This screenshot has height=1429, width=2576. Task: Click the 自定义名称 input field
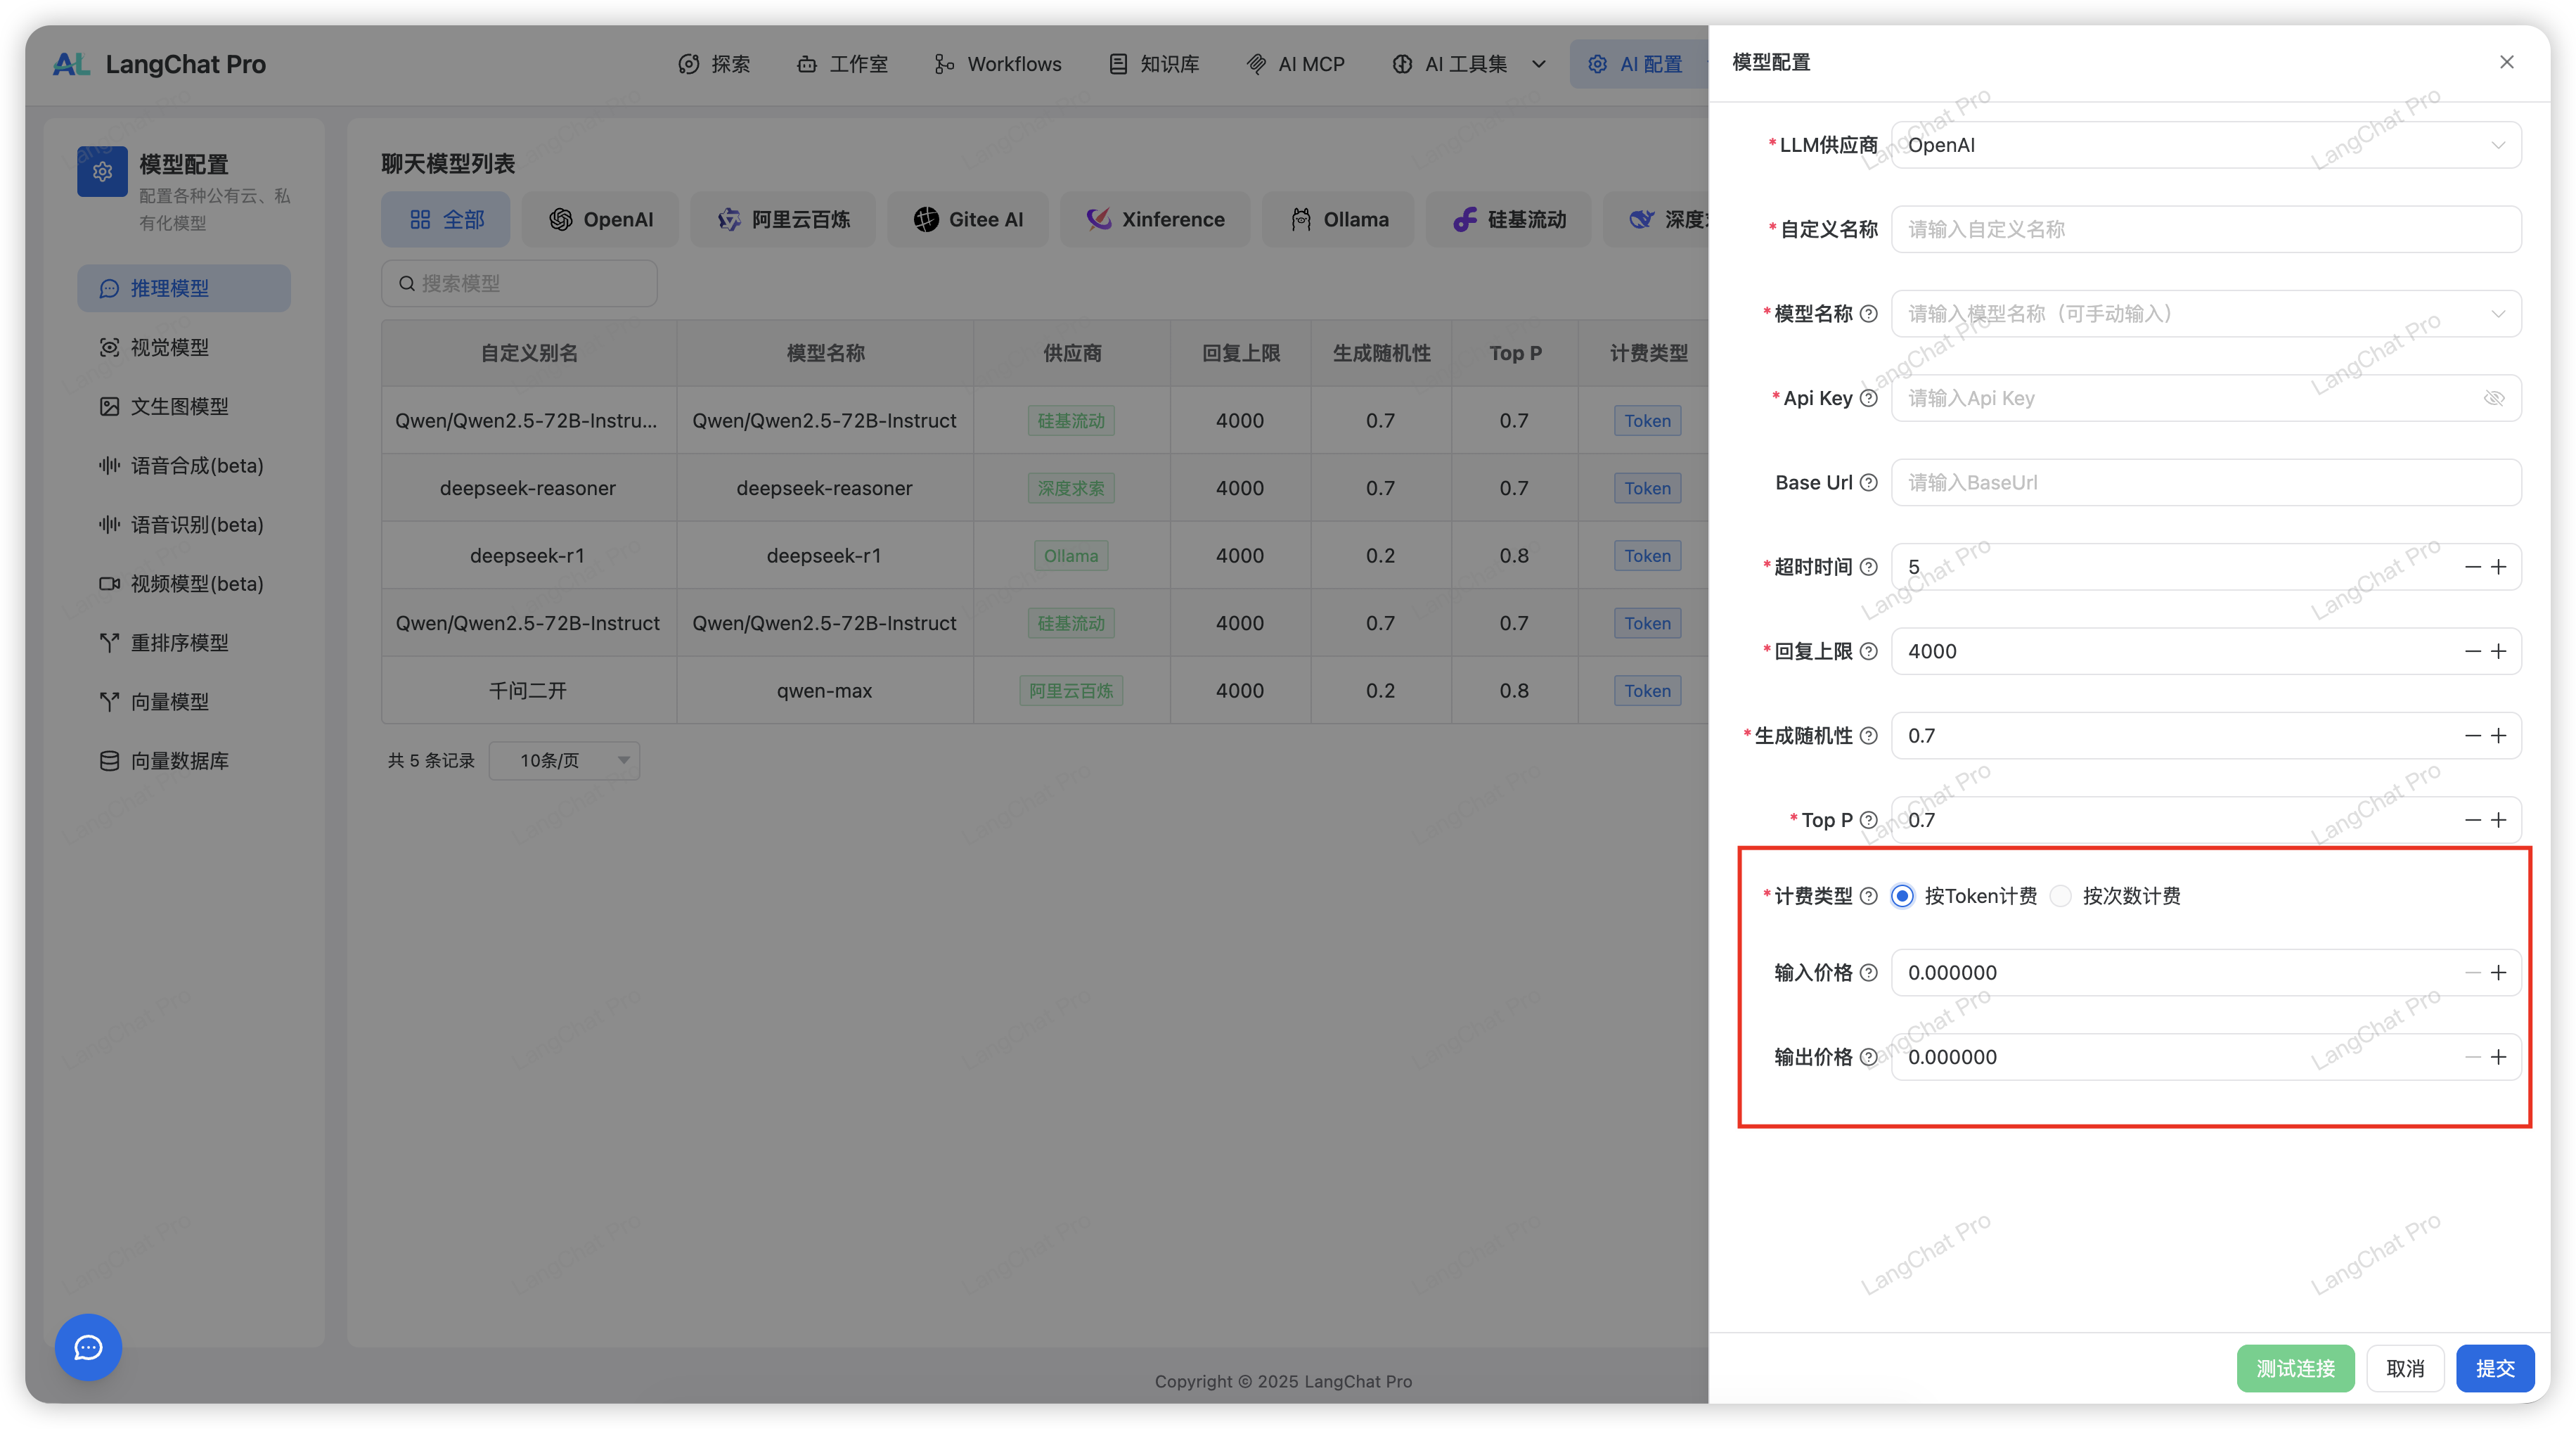click(2205, 230)
